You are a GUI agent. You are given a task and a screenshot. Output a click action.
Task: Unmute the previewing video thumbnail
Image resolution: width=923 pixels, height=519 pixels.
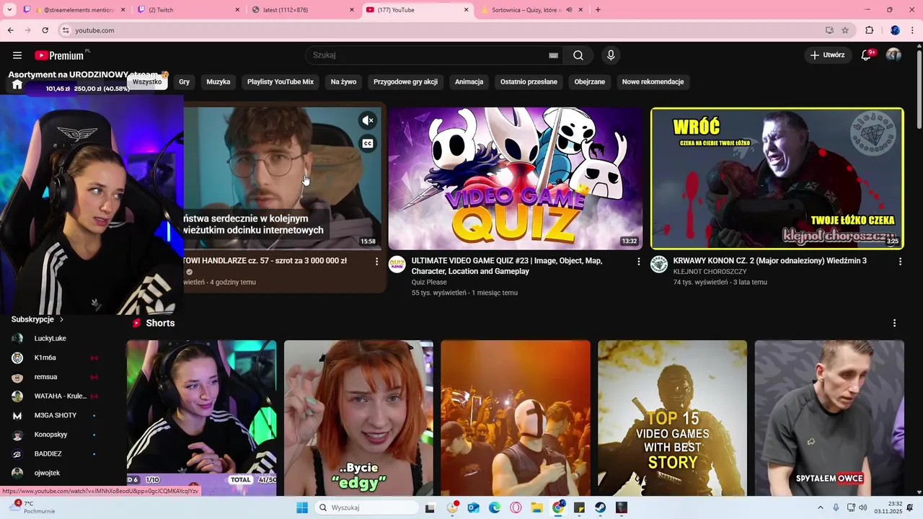coord(368,120)
